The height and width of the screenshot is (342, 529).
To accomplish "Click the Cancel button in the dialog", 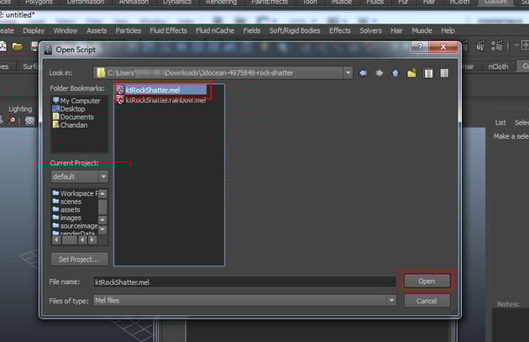I will 427,301.
